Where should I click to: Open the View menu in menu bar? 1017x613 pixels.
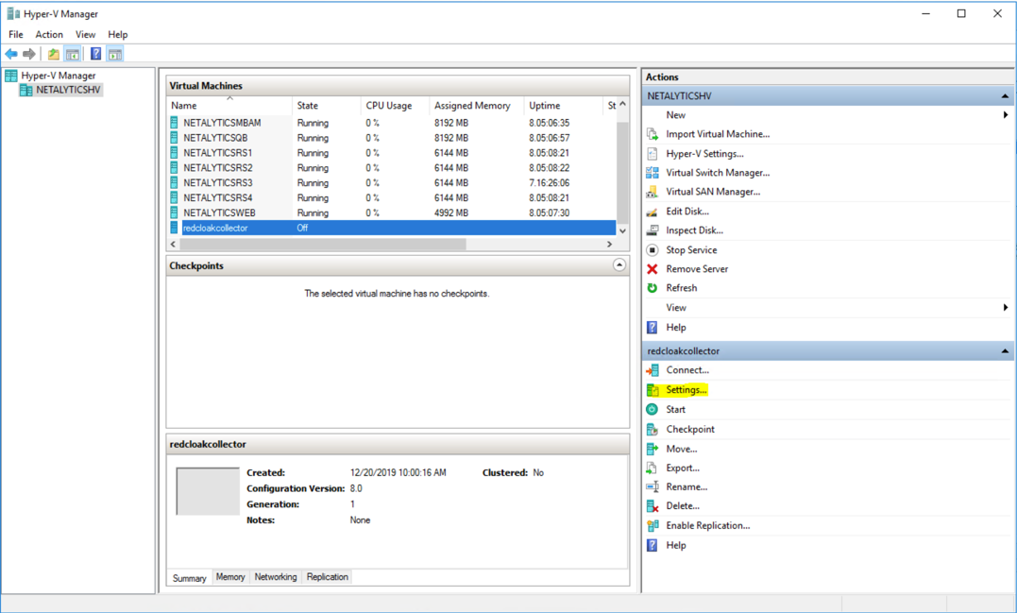85,34
